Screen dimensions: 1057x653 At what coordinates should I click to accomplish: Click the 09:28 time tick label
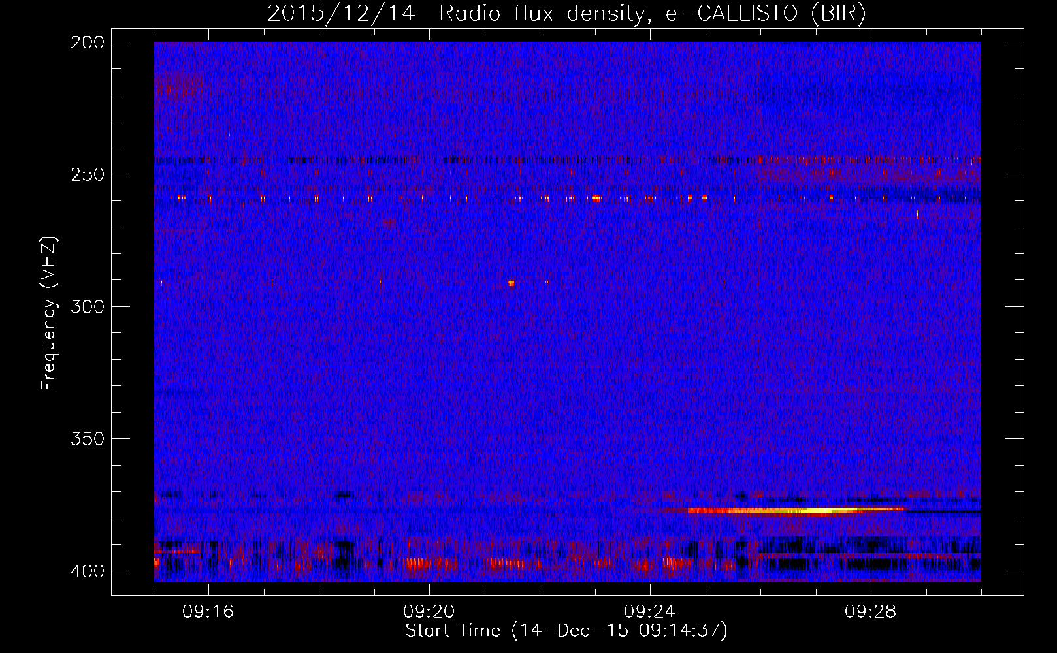[871, 612]
